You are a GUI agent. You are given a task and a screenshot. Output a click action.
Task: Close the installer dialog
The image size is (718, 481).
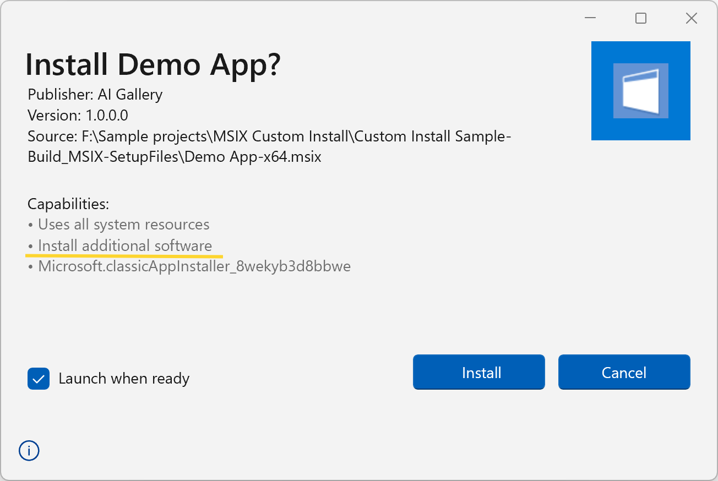pos(691,18)
